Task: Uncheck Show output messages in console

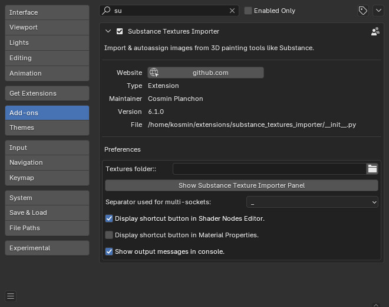Action: (x=109, y=252)
